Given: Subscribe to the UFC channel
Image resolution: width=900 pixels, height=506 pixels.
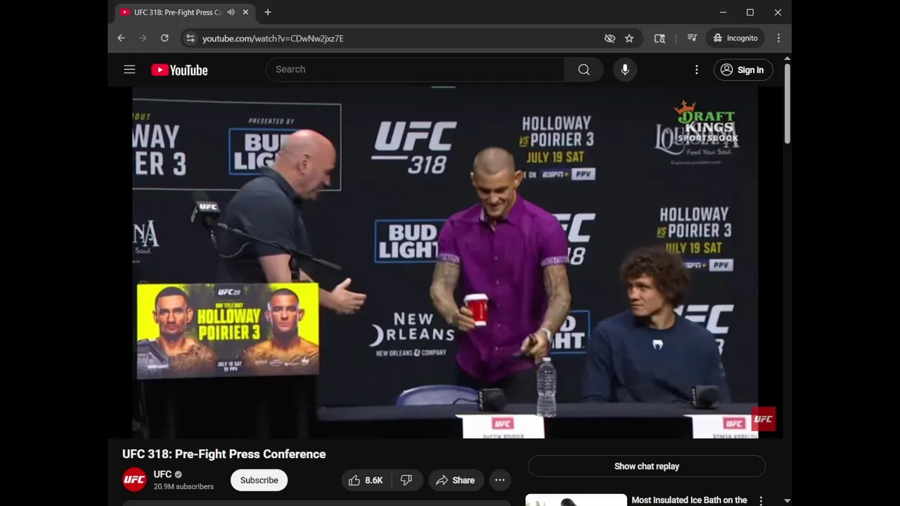Looking at the screenshot, I should (259, 480).
